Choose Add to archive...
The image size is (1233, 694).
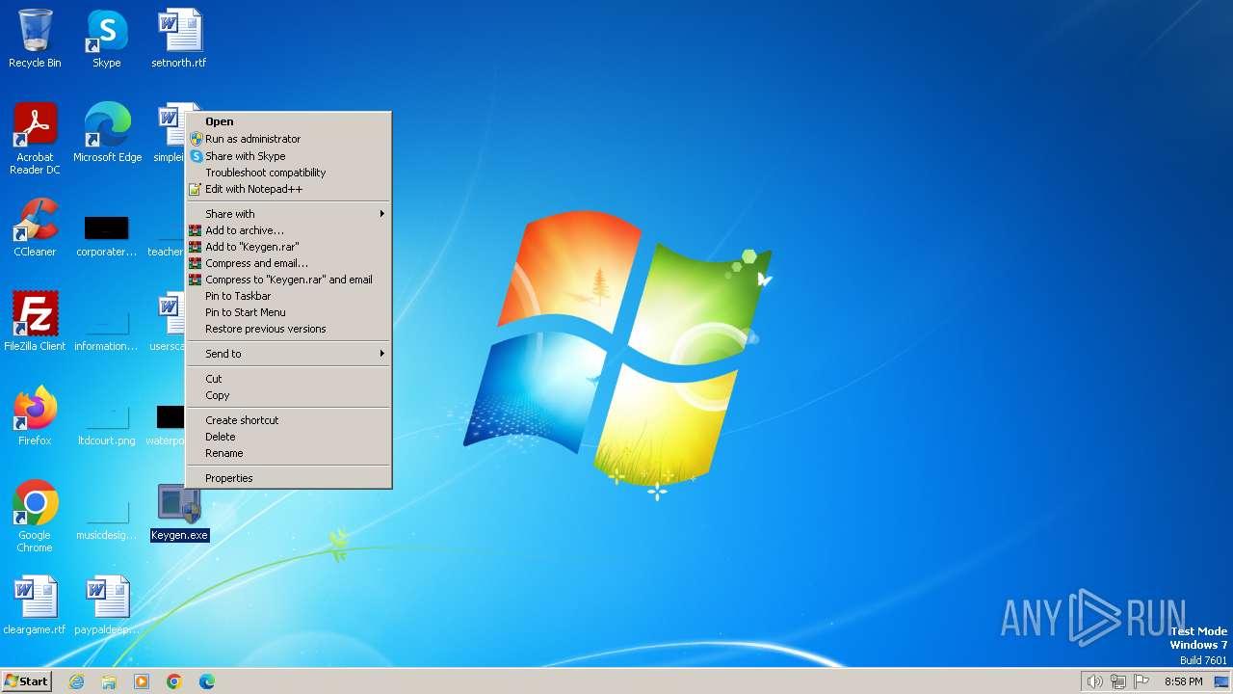(289, 230)
